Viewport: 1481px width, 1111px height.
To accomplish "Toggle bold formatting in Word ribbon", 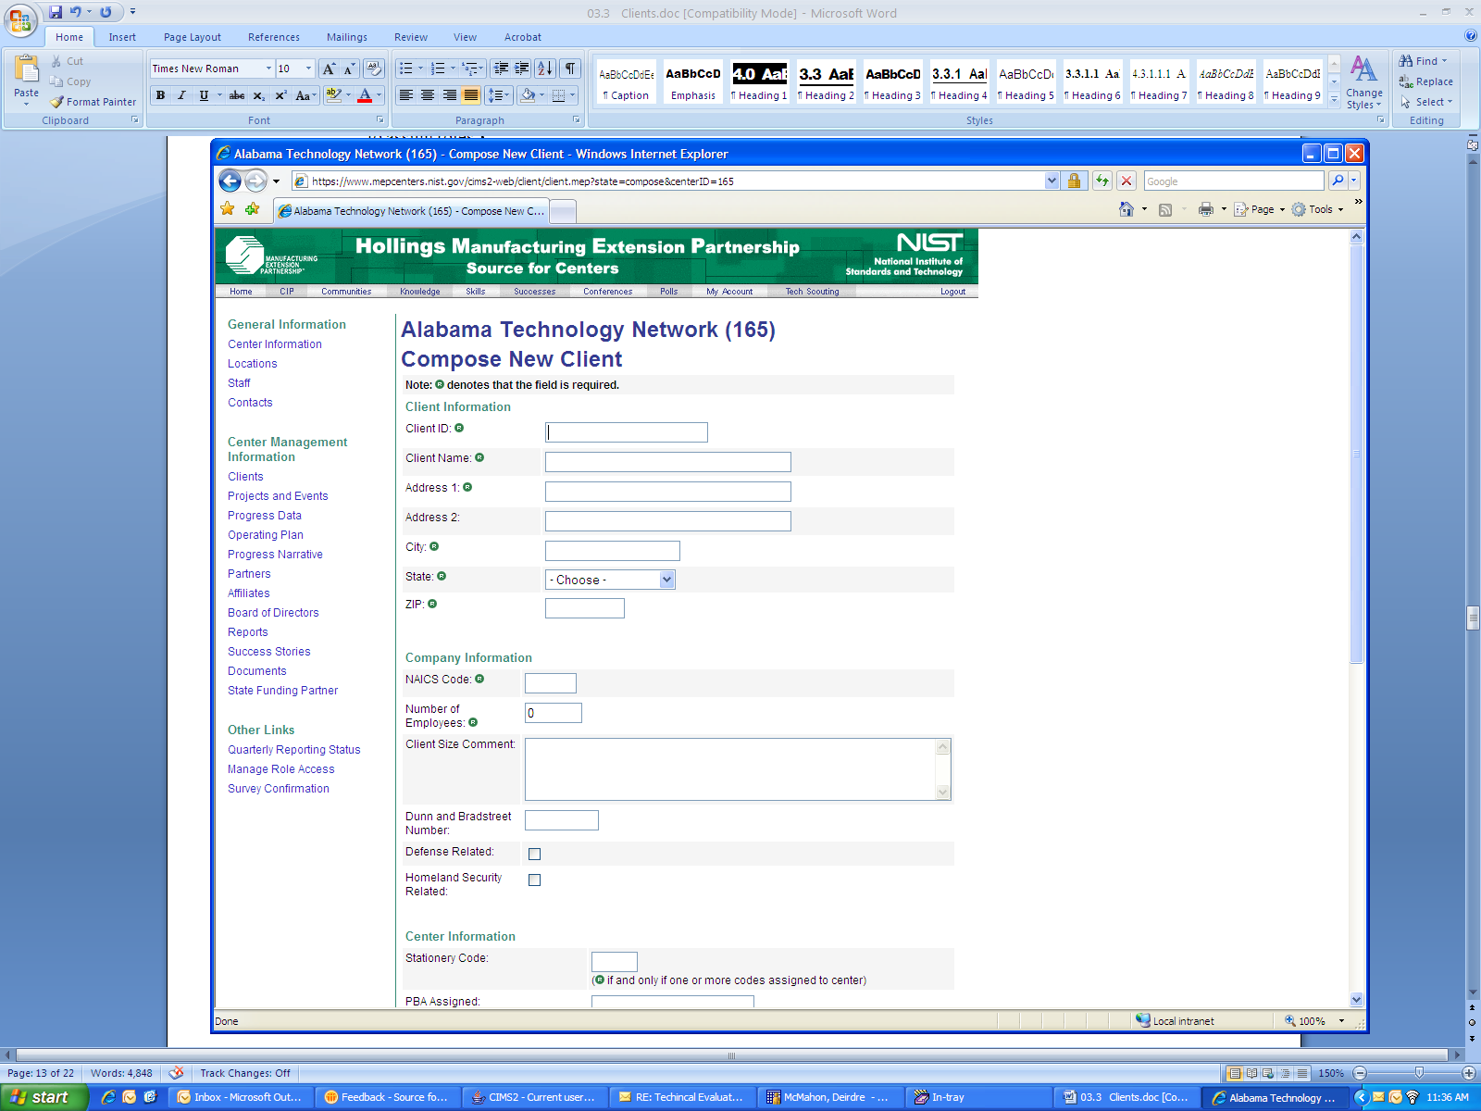I will point(160,95).
